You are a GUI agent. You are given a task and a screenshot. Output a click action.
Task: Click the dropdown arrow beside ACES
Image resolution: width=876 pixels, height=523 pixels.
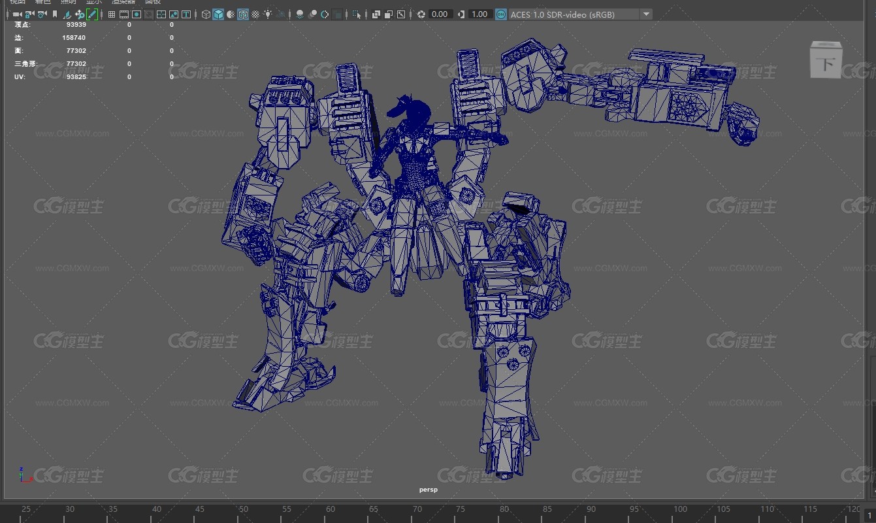pyautogui.click(x=646, y=14)
